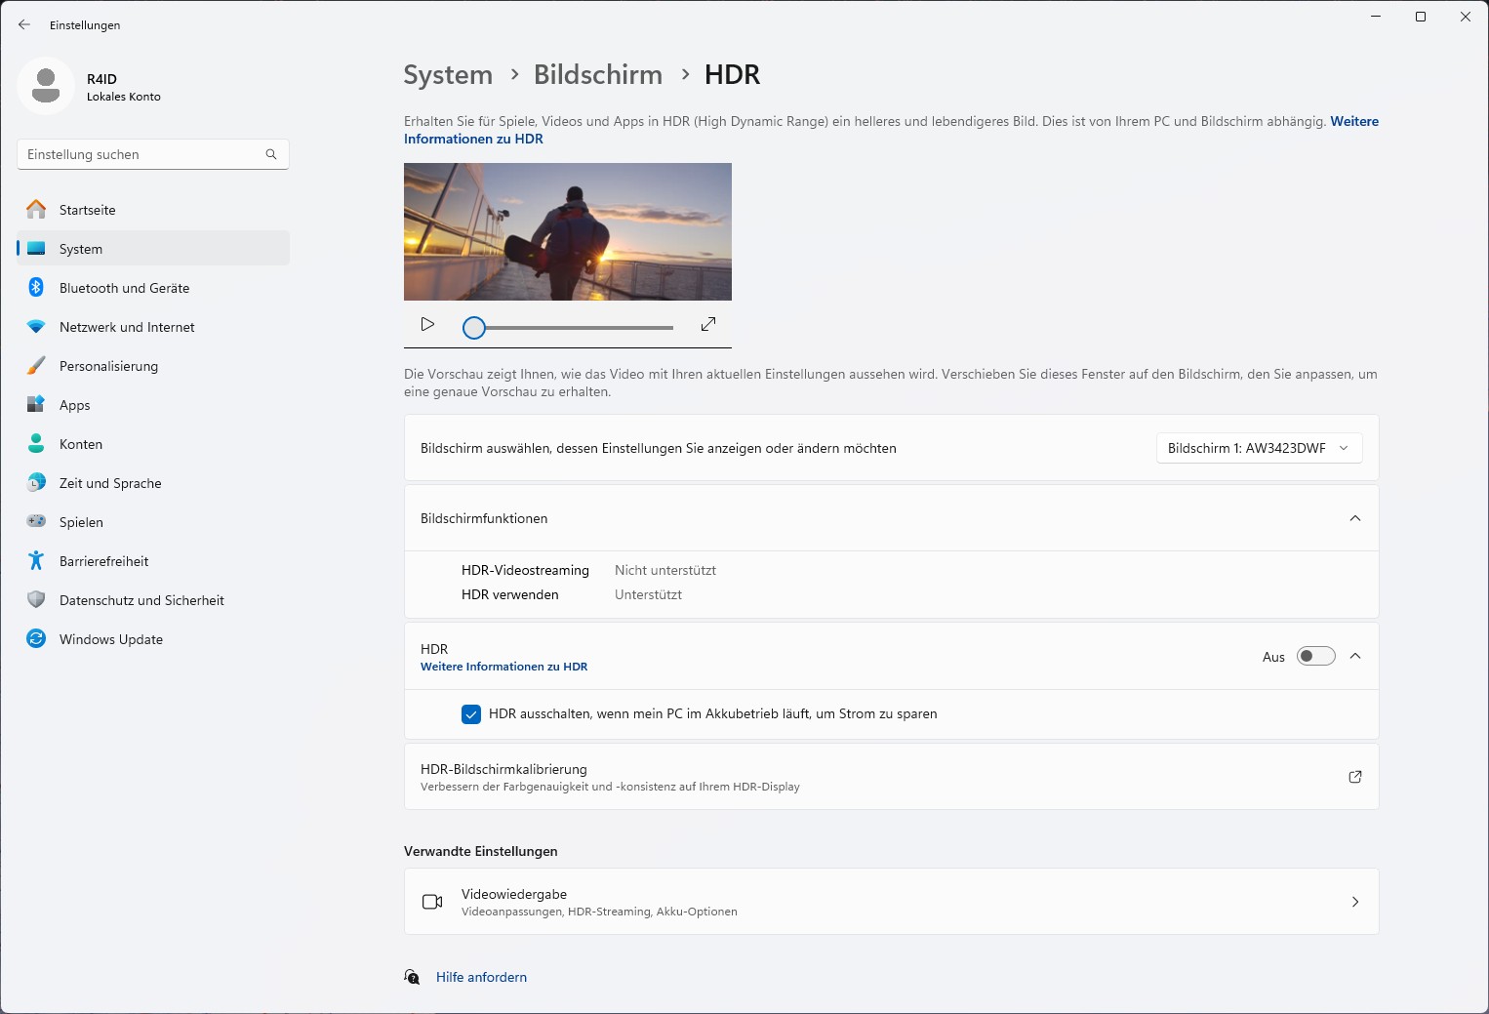Uncheck HDR ausschalten im Akkubetrieb checkbox

pos(471,714)
